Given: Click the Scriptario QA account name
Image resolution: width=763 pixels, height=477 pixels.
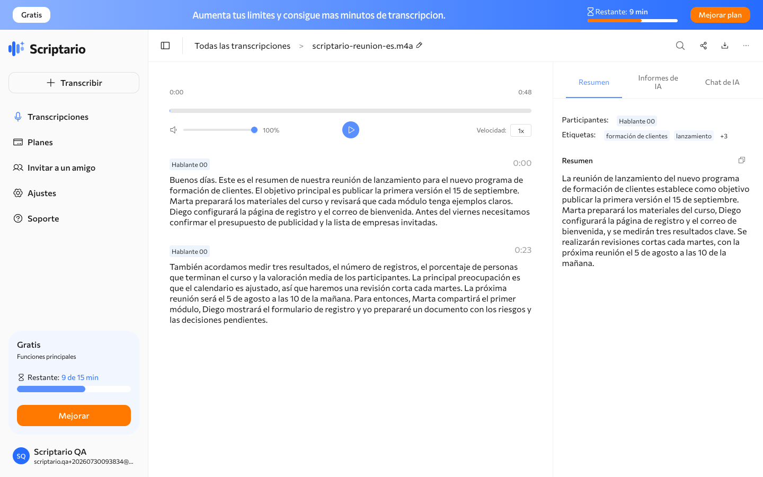Looking at the screenshot, I should [x=60, y=452].
